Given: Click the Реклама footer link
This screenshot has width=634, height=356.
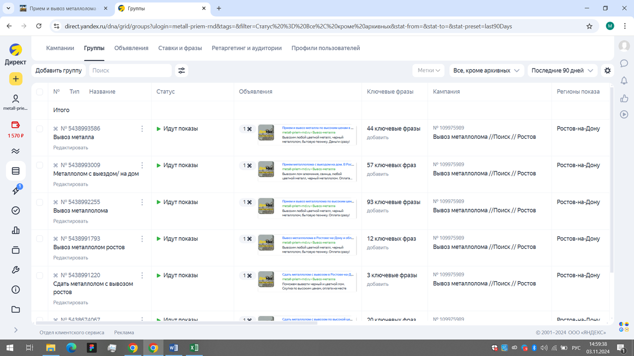Looking at the screenshot, I should (x=124, y=333).
